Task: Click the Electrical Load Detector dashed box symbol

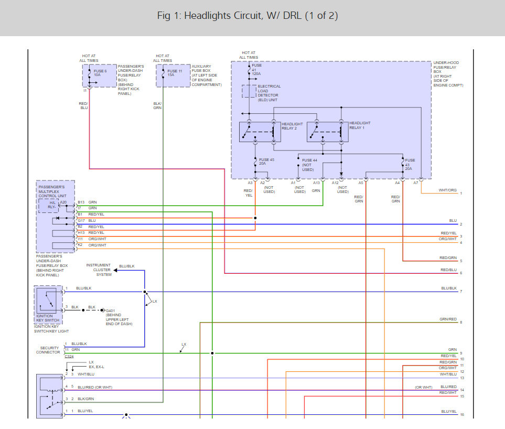Action: (249, 91)
